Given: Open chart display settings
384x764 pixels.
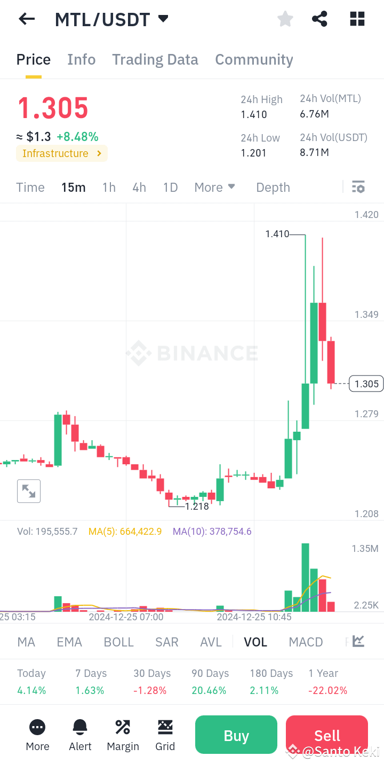Looking at the screenshot, I should 358,187.
